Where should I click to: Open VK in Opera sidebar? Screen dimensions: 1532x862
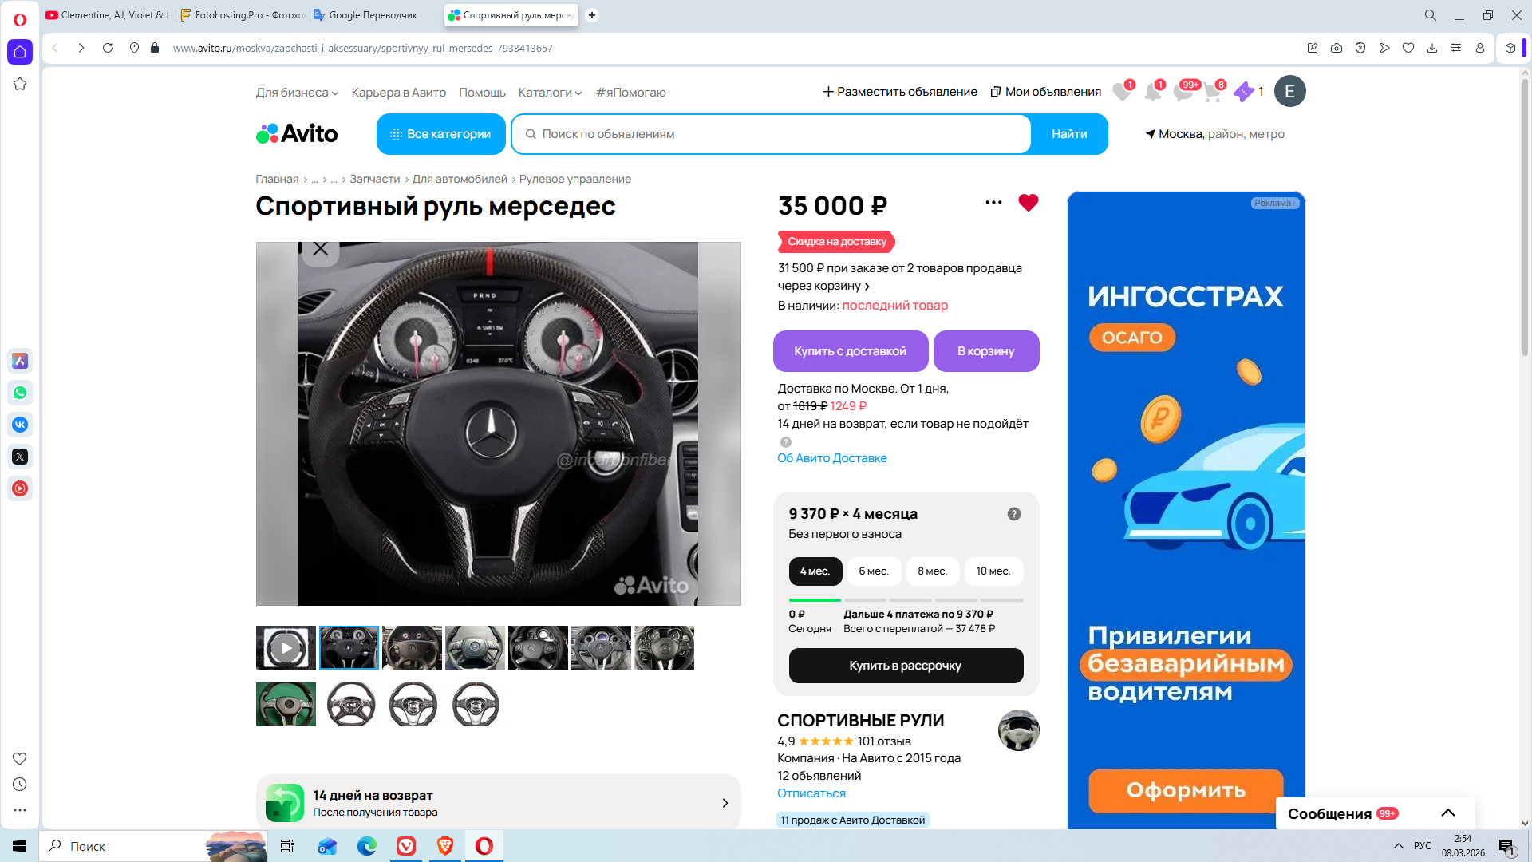pyautogui.click(x=20, y=425)
